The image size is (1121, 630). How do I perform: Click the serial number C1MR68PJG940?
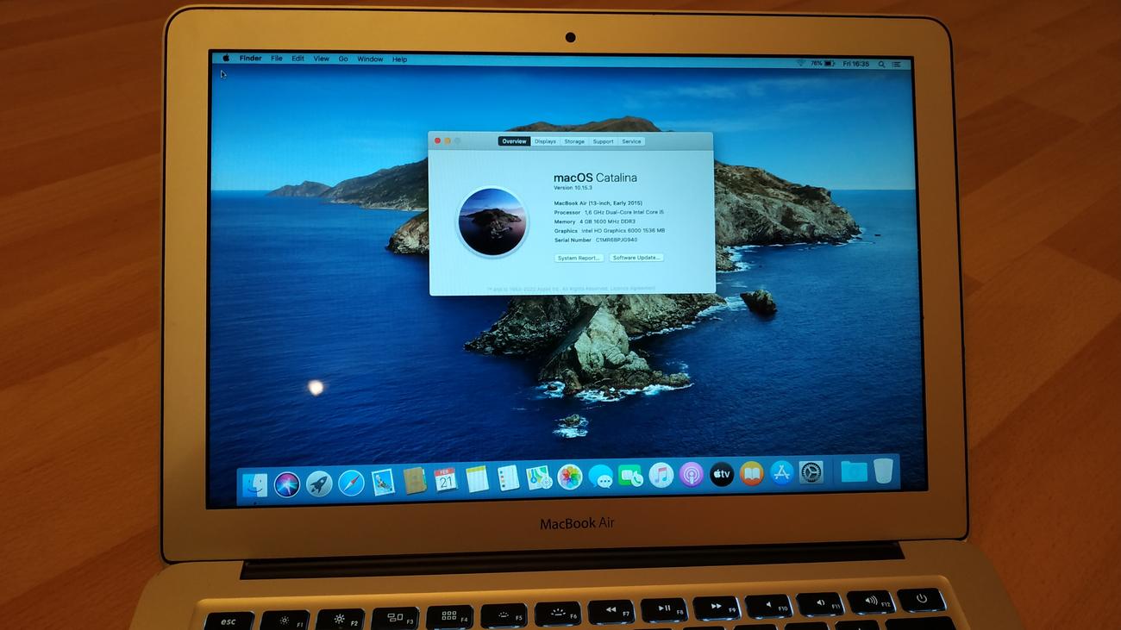[617, 240]
